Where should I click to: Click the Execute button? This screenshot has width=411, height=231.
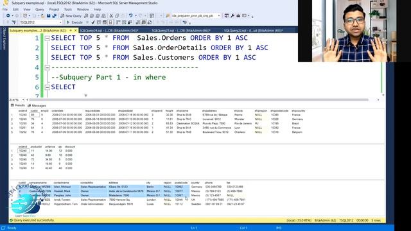coord(74,22)
